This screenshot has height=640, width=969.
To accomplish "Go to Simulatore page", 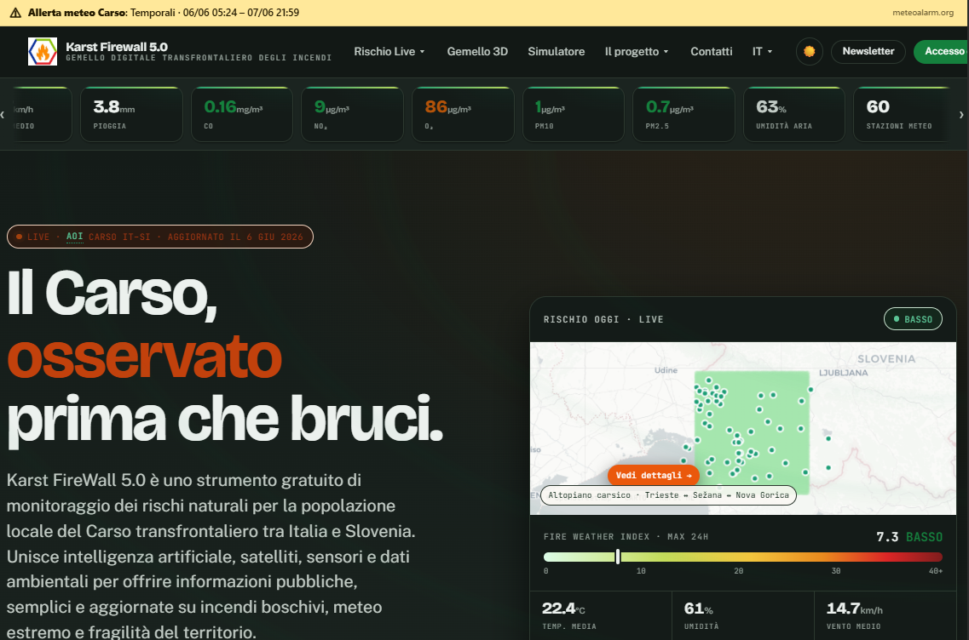I will pyautogui.click(x=557, y=52).
